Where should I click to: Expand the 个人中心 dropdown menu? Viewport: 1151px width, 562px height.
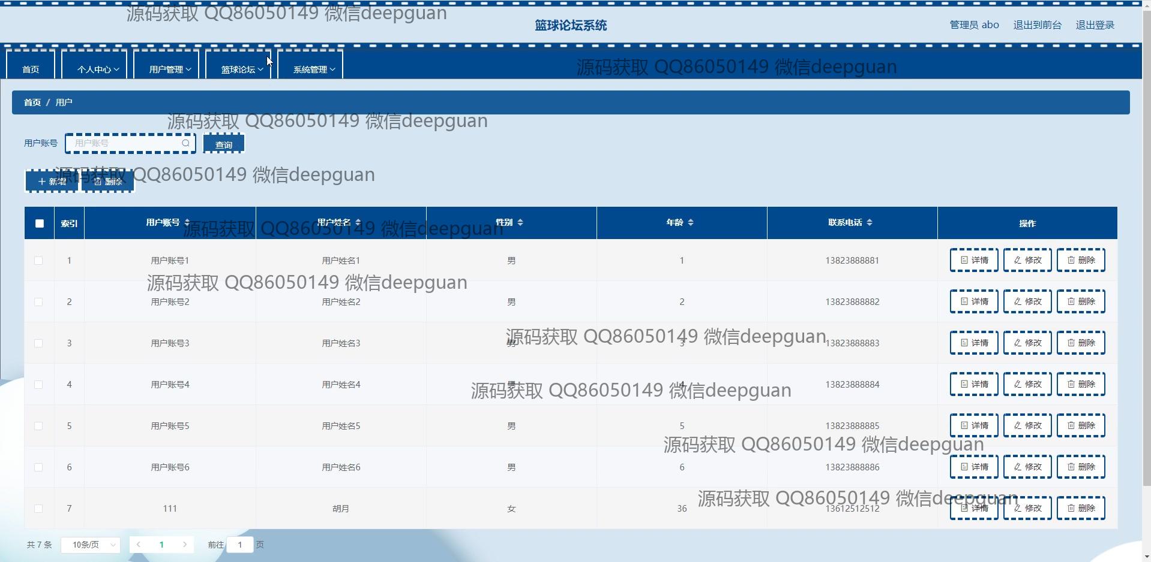pyautogui.click(x=97, y=70)
